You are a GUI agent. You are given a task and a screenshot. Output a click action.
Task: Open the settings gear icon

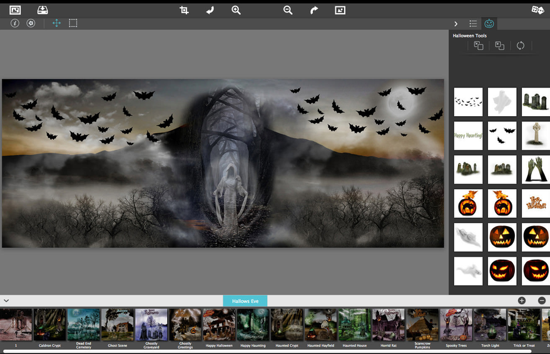click(x=31, y=24)
